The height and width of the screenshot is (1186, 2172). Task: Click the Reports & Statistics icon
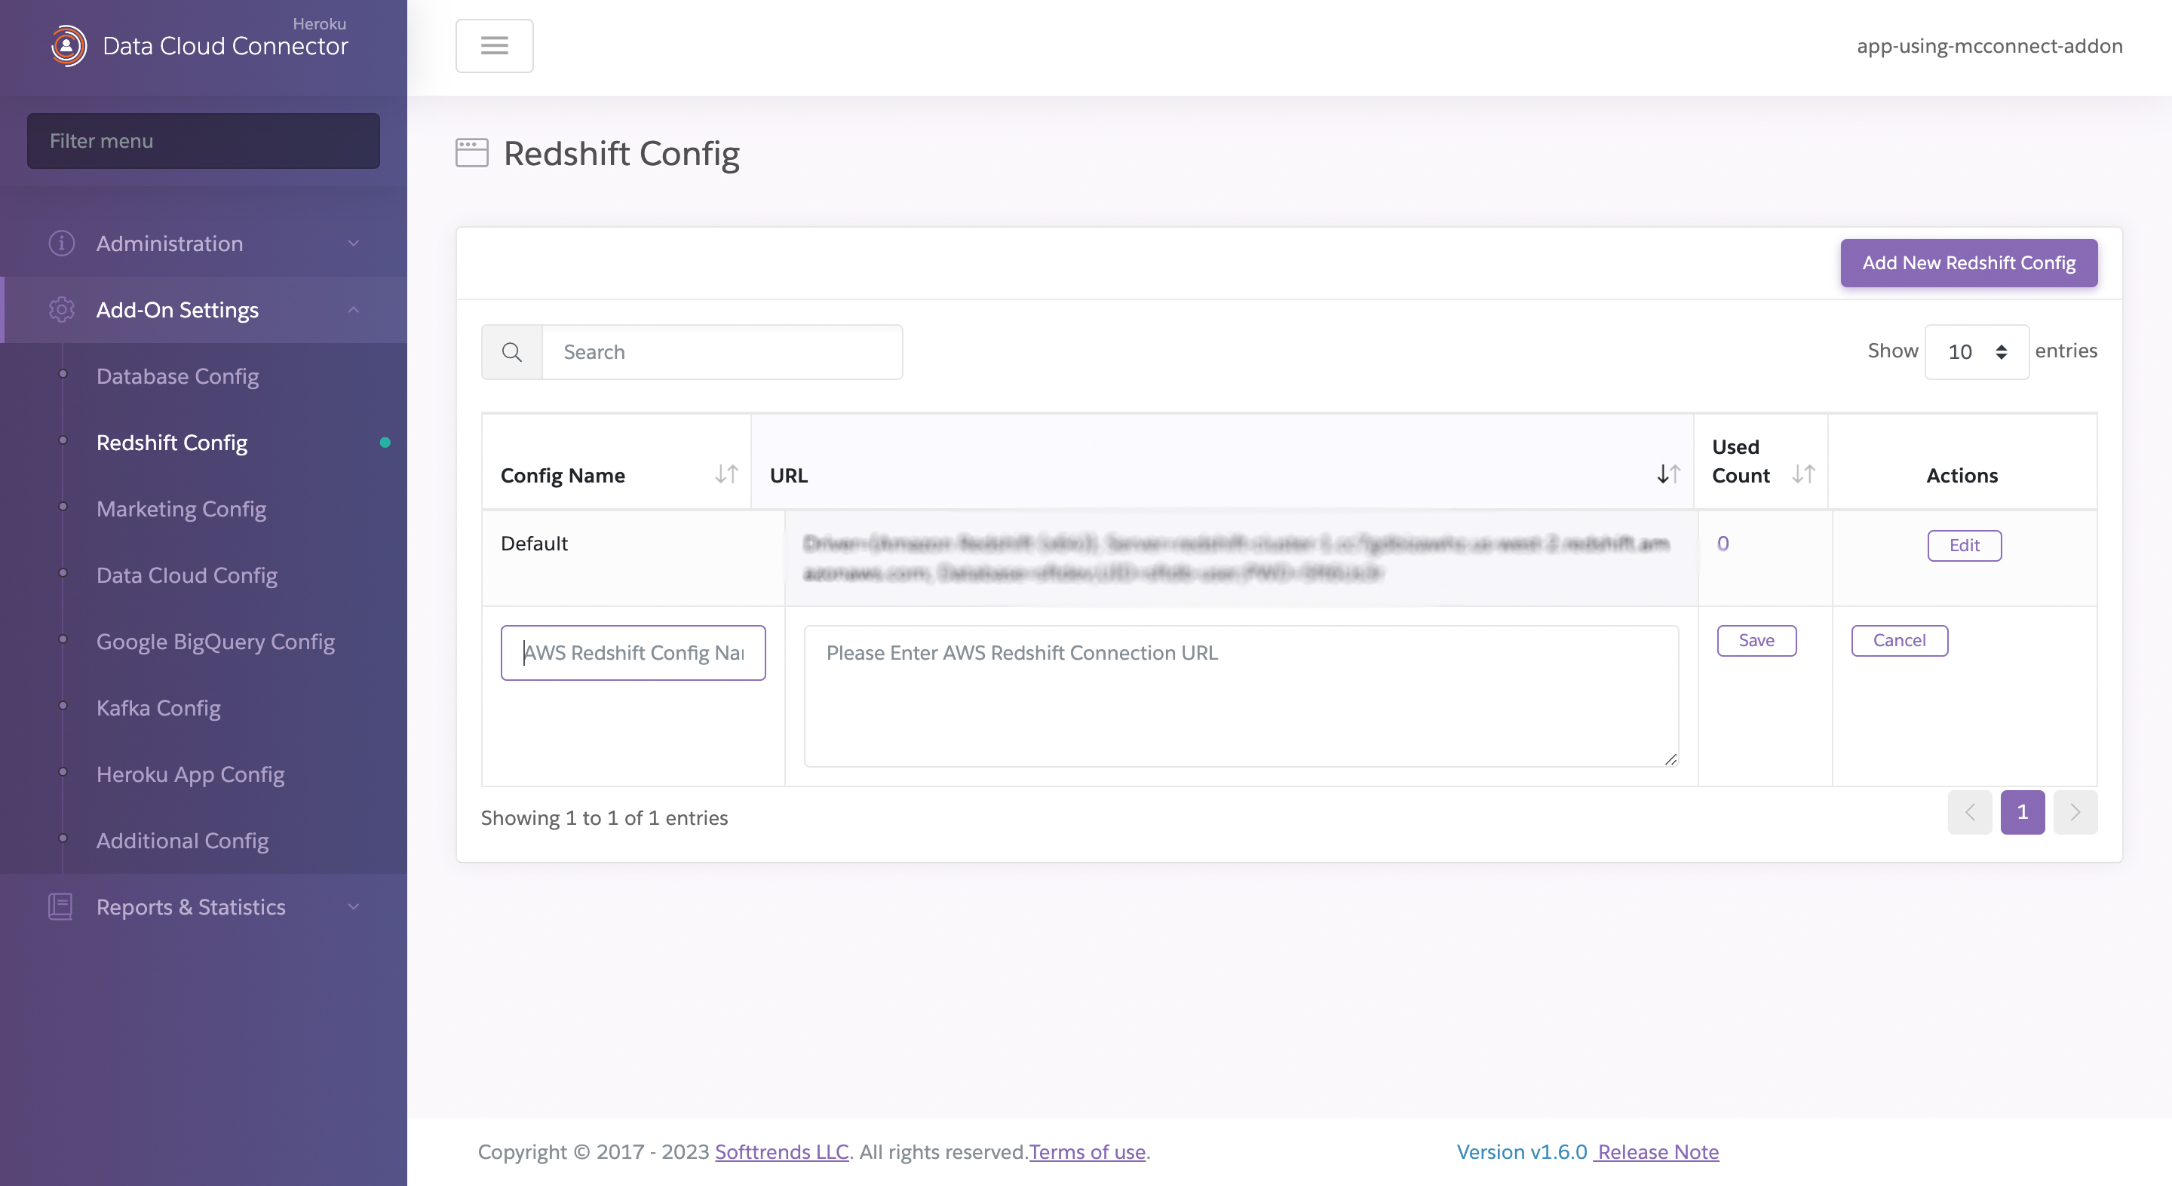click(60, 907)
